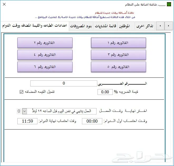
Task: Close the شاشة اضافة على النظام window
Action: click(x=4, y=4)
